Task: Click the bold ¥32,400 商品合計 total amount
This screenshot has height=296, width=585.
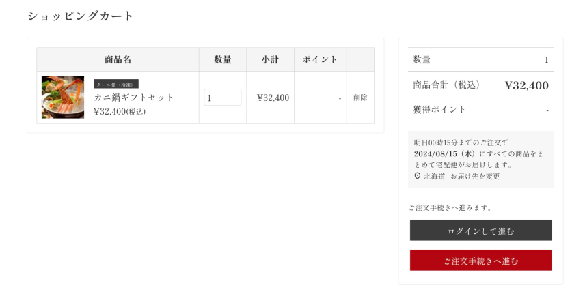Action: coord(526,85)
